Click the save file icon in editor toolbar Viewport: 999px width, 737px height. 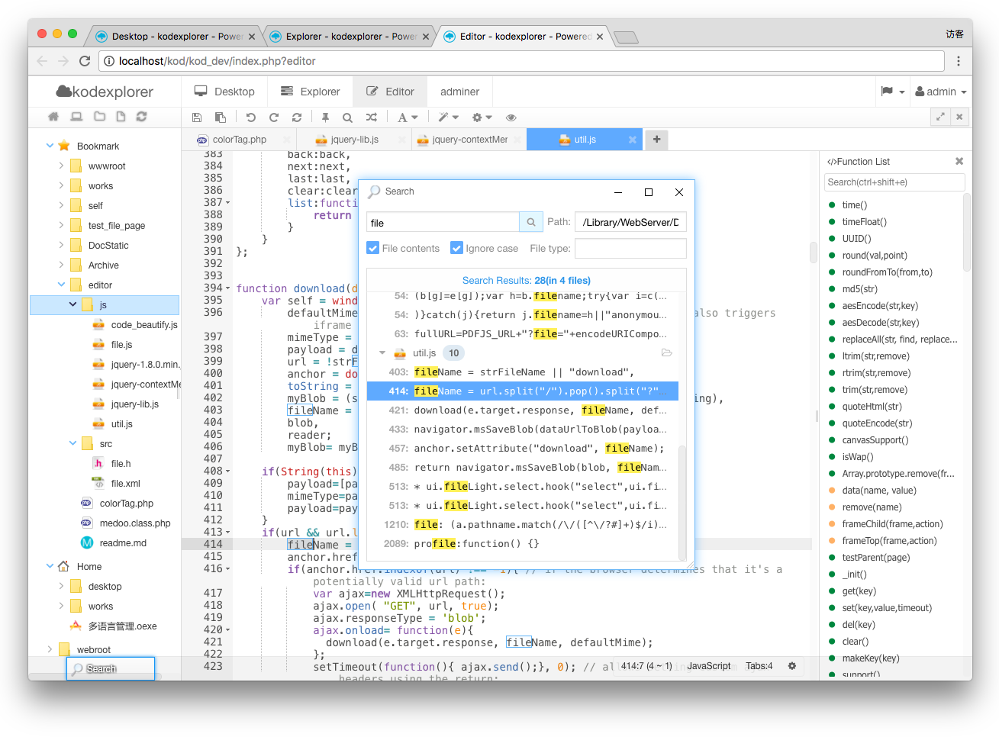point(197,117)
